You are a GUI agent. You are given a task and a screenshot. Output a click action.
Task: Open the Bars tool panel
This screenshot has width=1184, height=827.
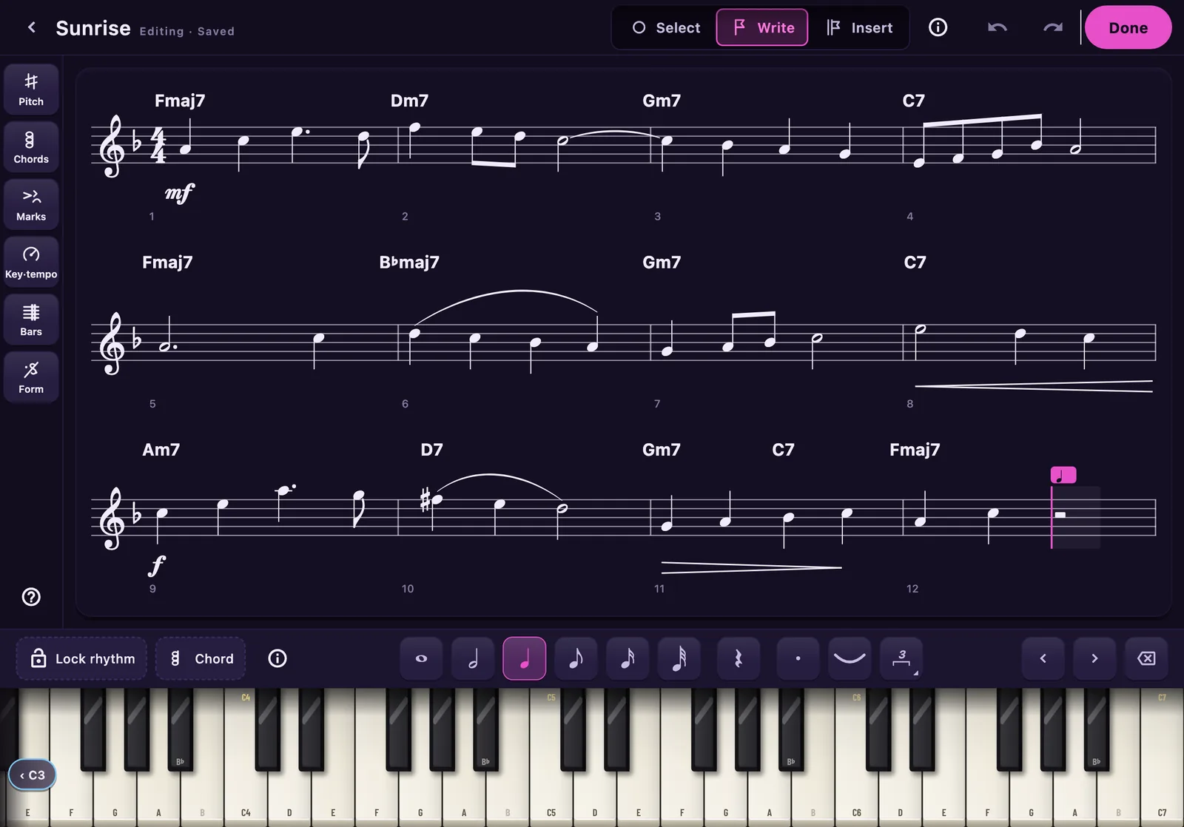click(31, 320)
